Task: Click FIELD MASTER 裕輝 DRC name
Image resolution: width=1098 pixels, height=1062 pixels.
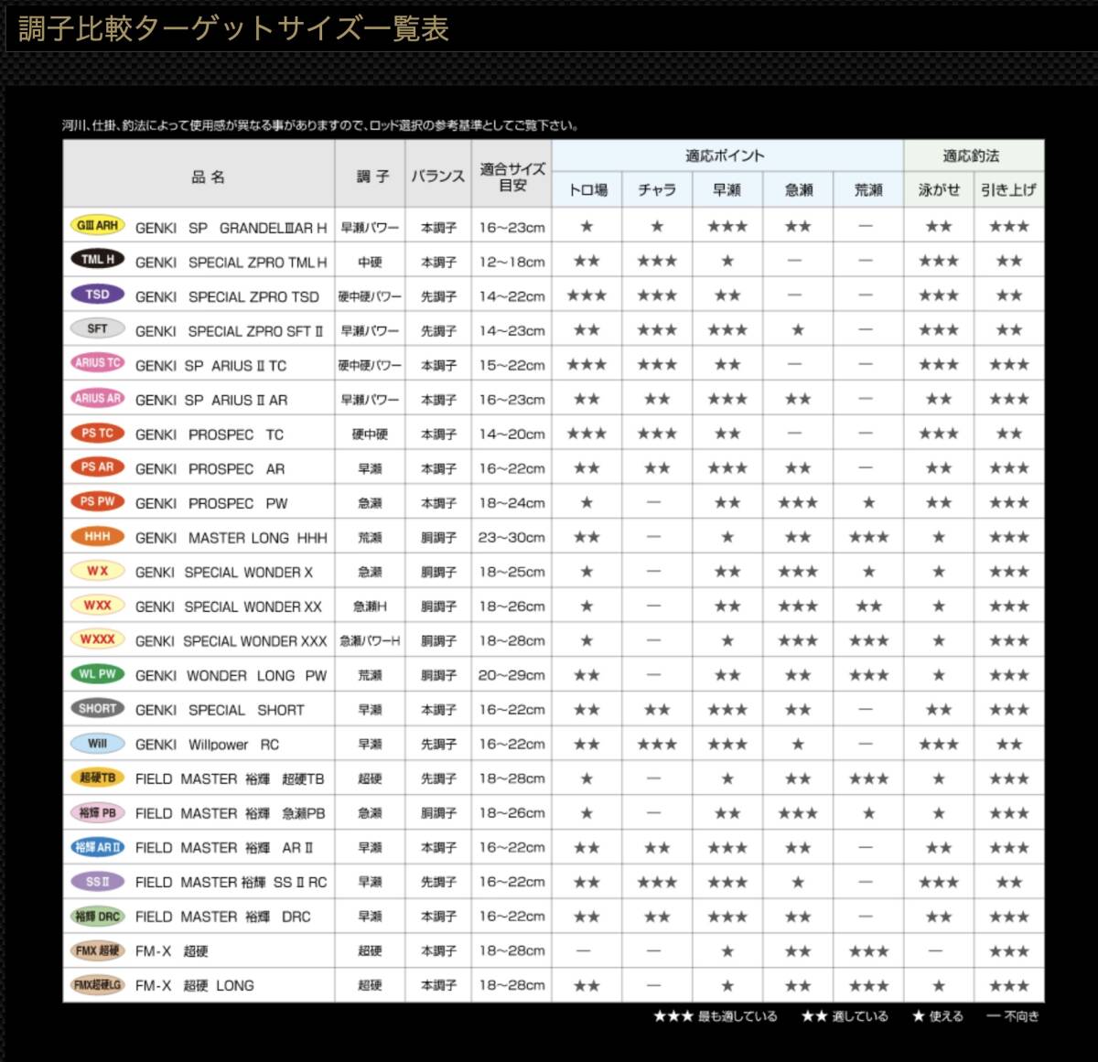Action: point(222,917)
